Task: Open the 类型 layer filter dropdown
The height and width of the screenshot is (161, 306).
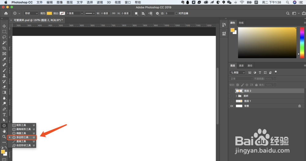Action: [237, 73]
